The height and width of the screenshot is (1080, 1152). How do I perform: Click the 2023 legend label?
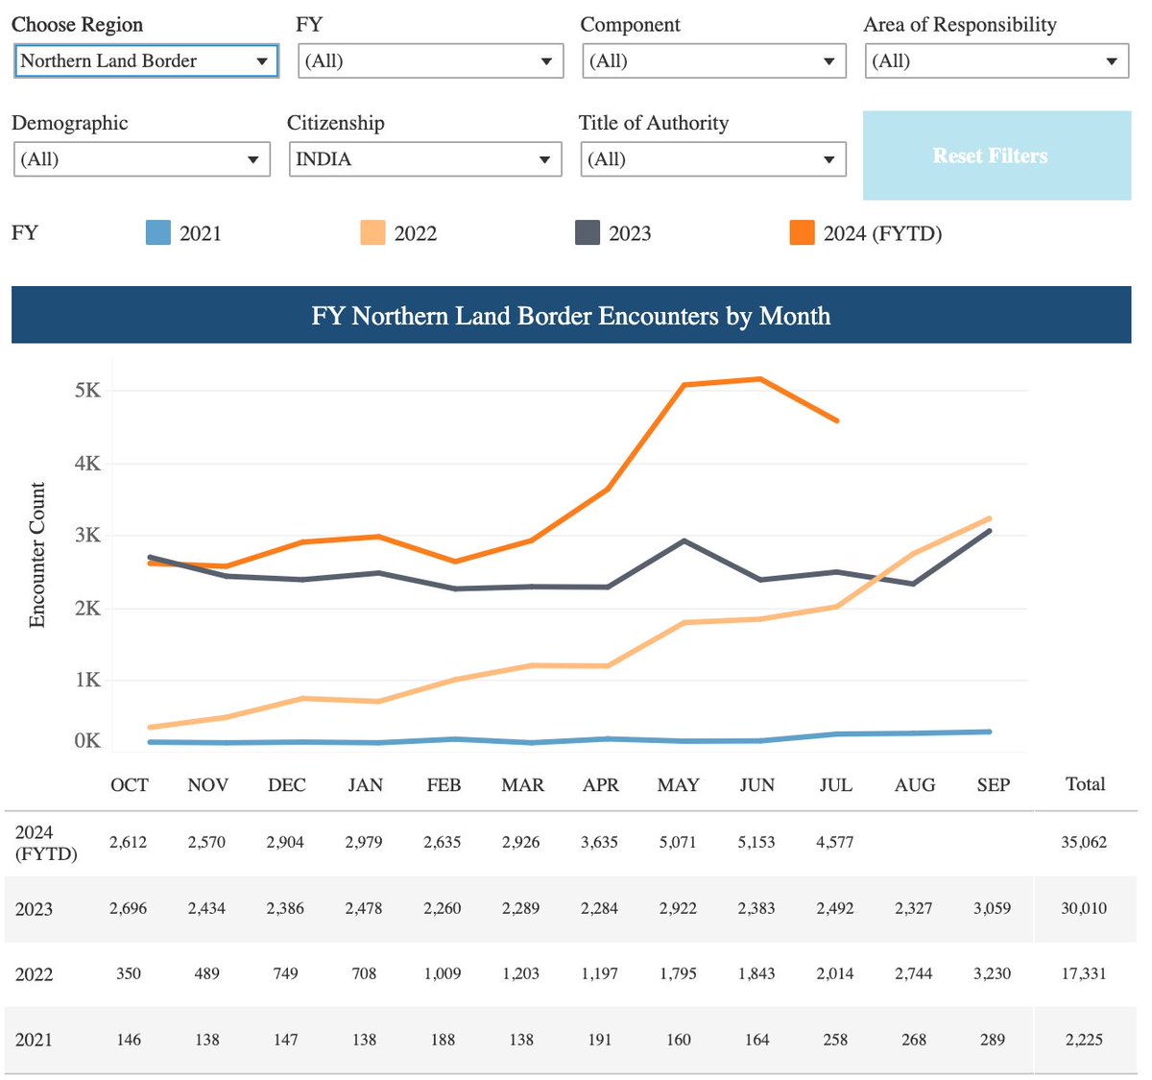(x=630, y=233)
